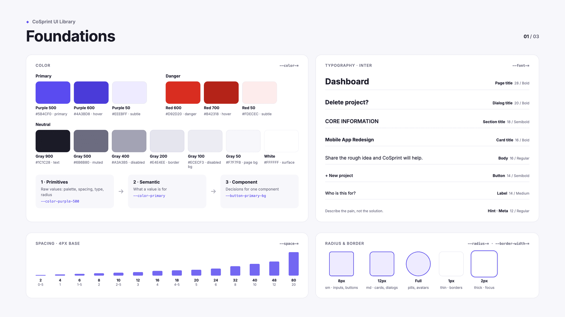This screenshot has width=565, height=317.
Task: Click the 16 spacing bar
Action: tap(158, 273)
